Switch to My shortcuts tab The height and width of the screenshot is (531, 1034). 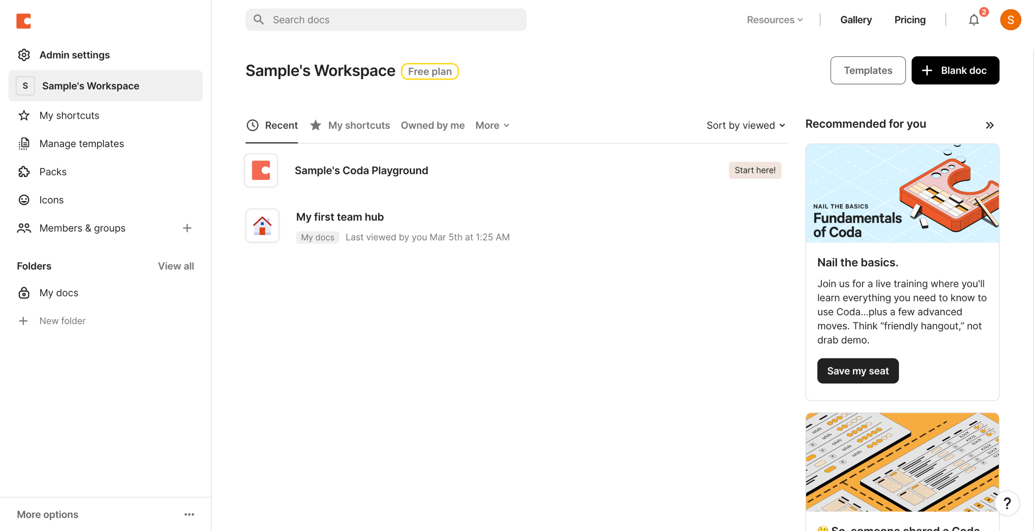tap(359, 125)
